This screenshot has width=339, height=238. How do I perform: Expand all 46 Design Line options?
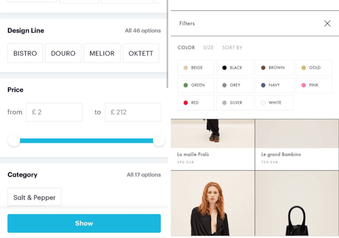142,31
